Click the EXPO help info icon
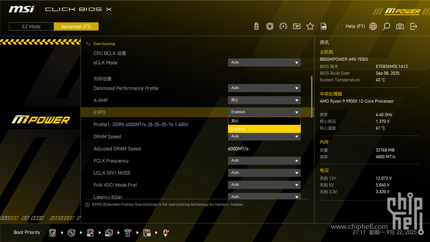Screen dimensions: 430x242 pyautogui.click(x=87, y=205)
